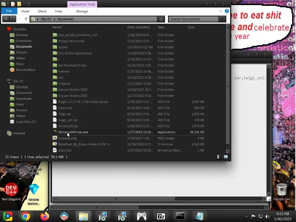Click the Explorer help question mark icon
Viewport: 296px width, 222px height.
pyautogui.click(x=227, y=11)
